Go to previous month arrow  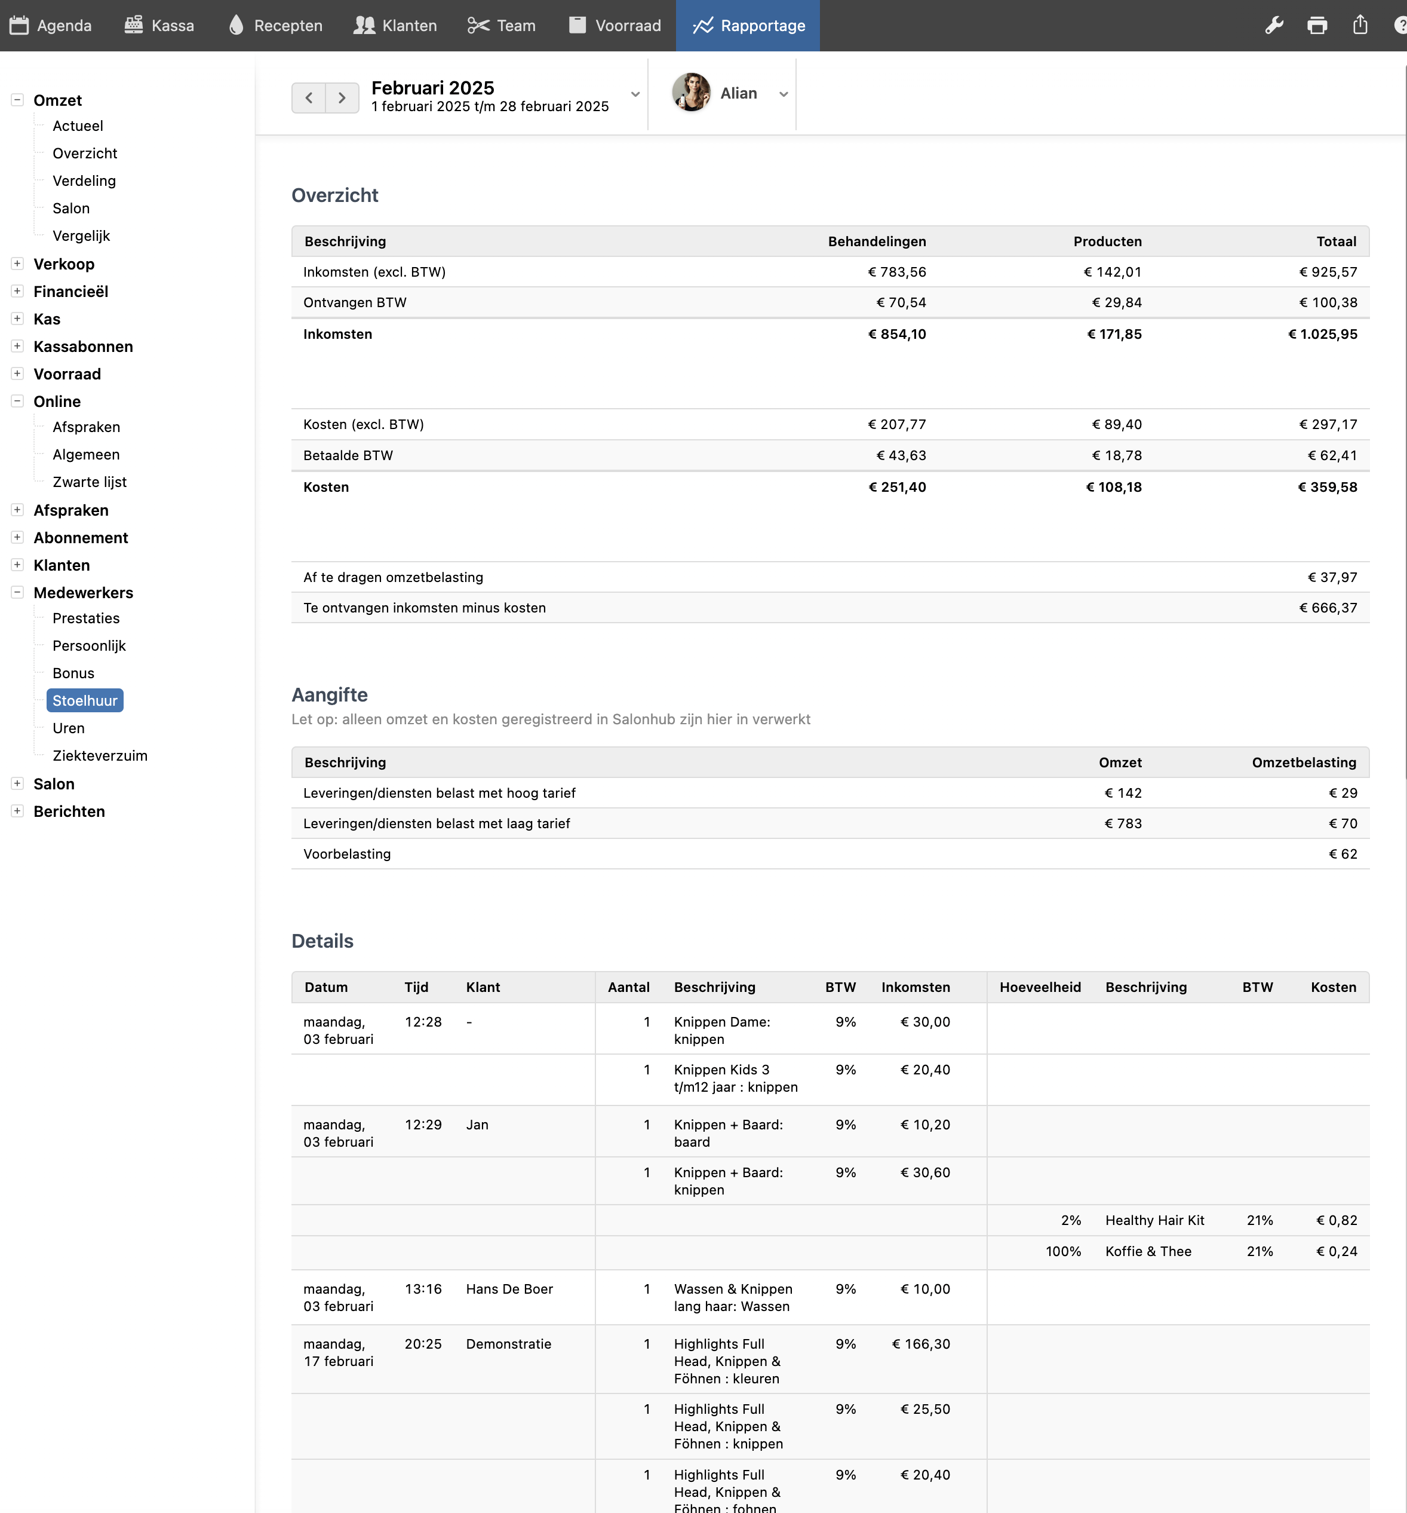tap(309, 97)
